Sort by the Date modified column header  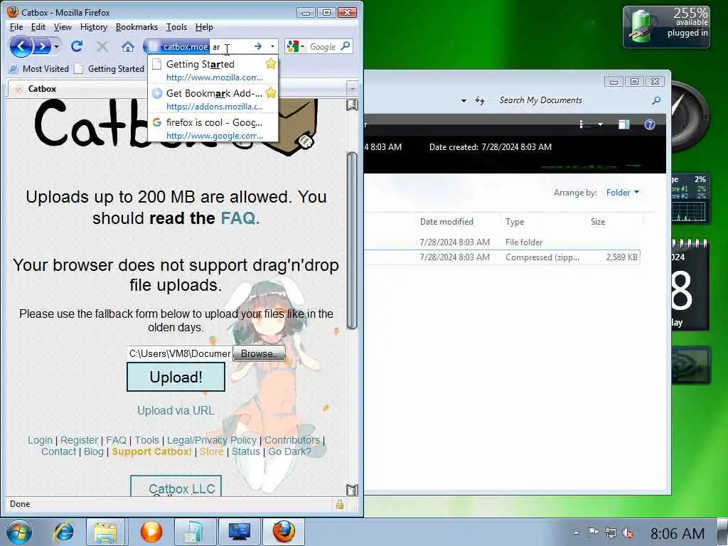446,222
